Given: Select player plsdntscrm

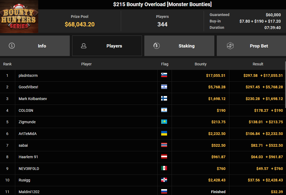Looking at the screenshot, I should (x=28, y=75).
